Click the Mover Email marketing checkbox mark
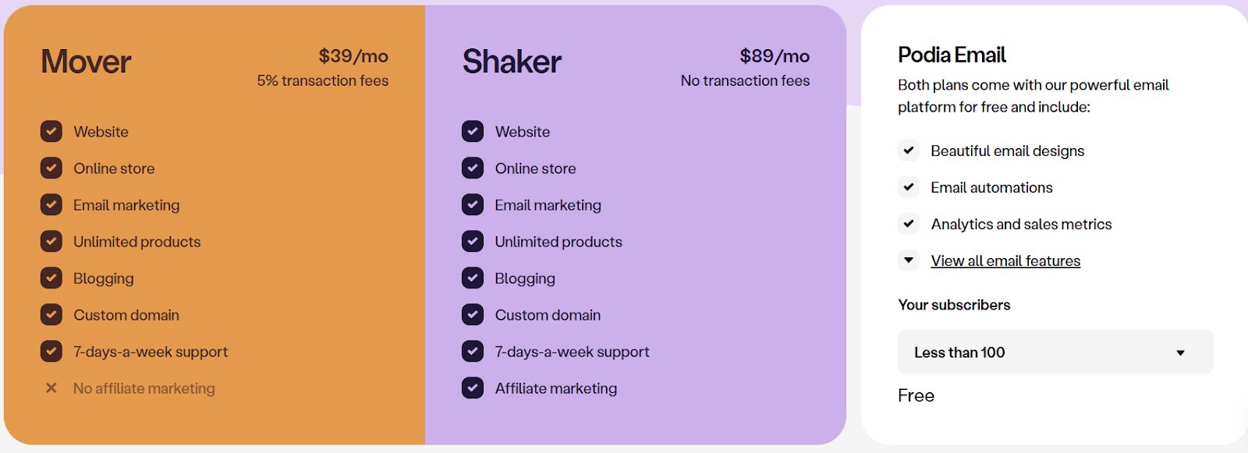The height and width of the screenshot is (453, 1248). pyautogui.click(x=51, y=204)
